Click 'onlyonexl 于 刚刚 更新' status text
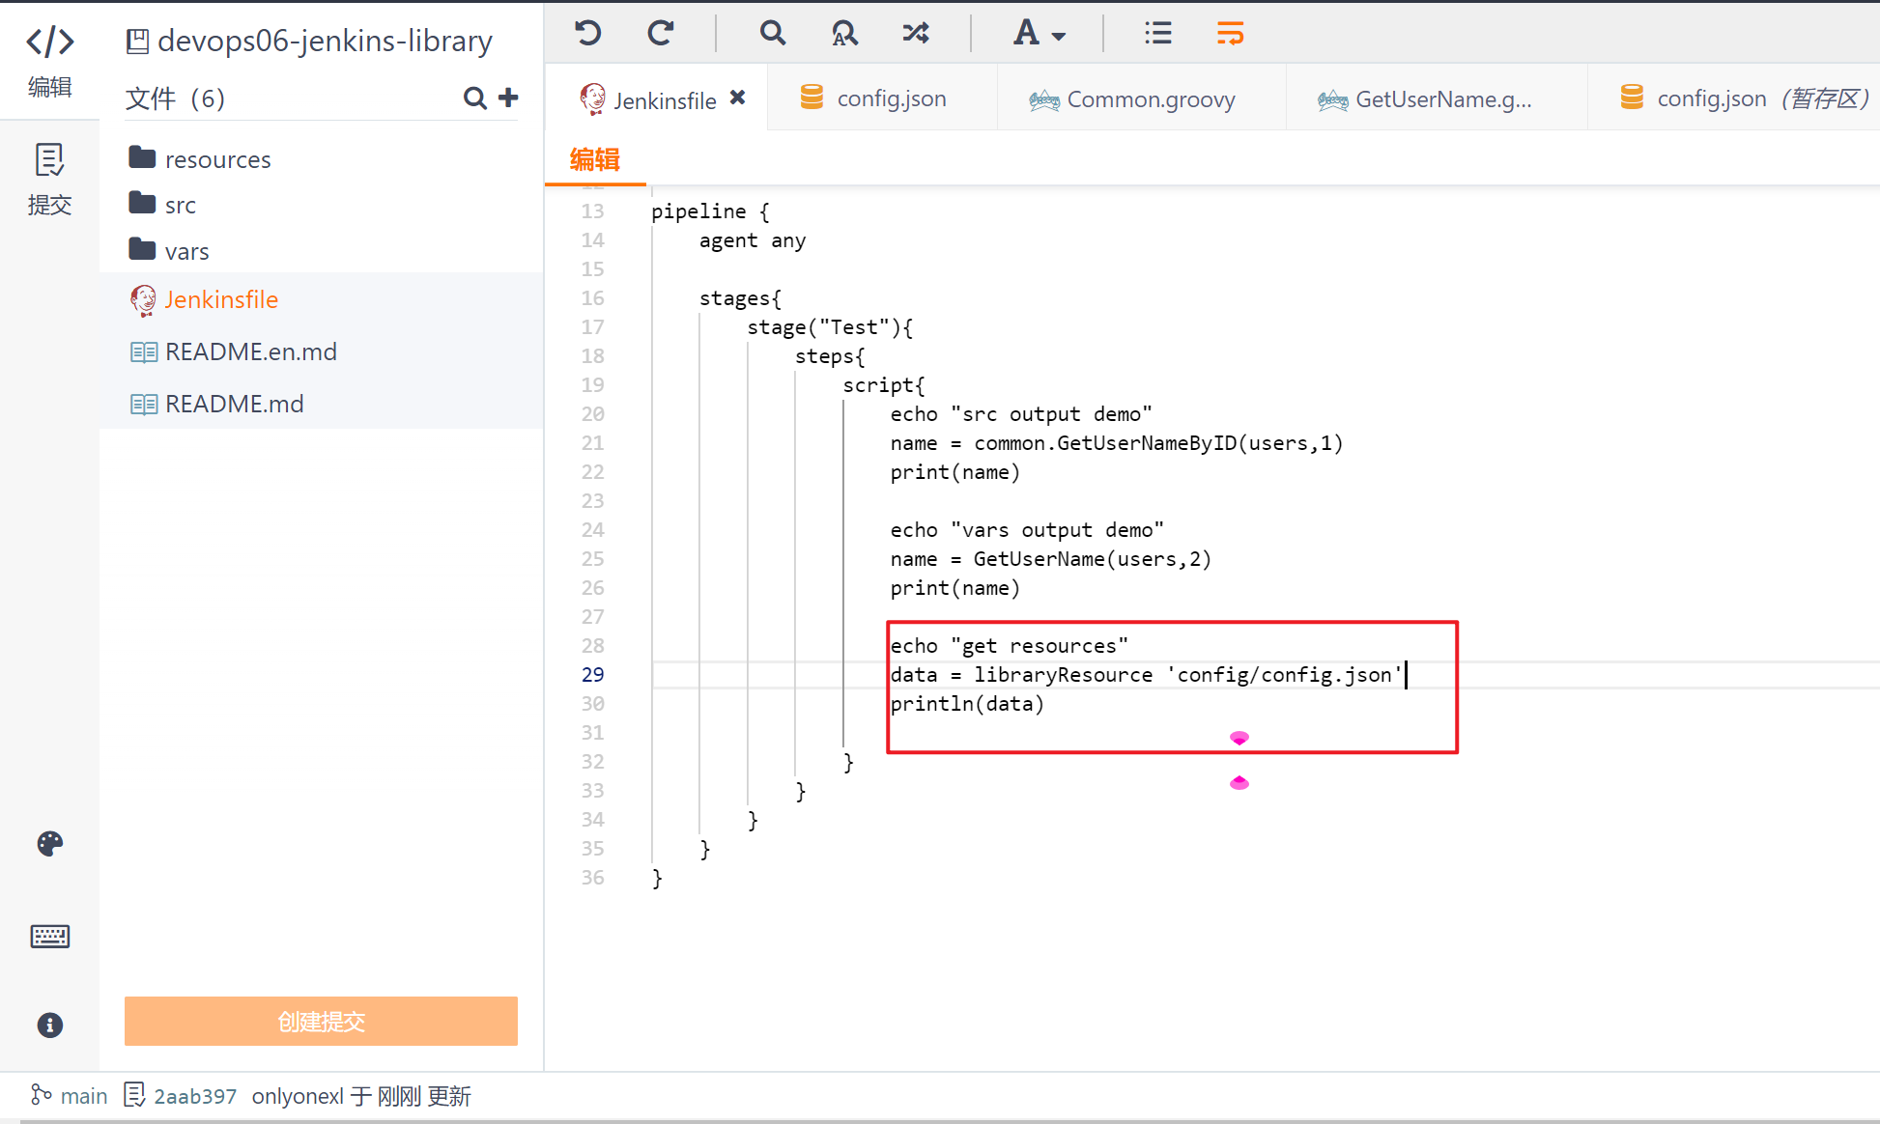Viewport: 1880px width, 1124px height. (361, 1096)
